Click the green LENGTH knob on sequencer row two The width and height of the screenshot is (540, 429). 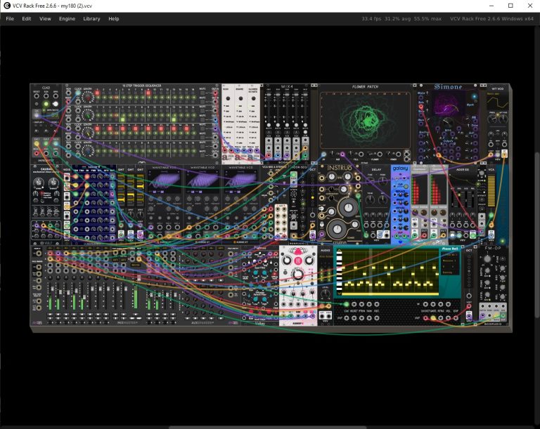click(x=87, y=116)
